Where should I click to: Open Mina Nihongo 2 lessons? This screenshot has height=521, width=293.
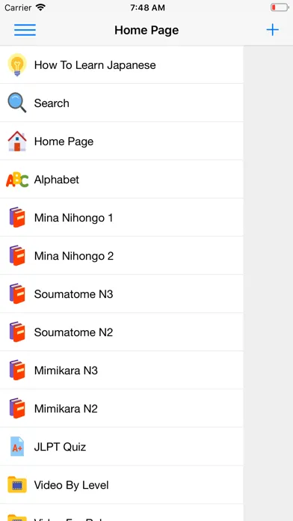(121, 256)
